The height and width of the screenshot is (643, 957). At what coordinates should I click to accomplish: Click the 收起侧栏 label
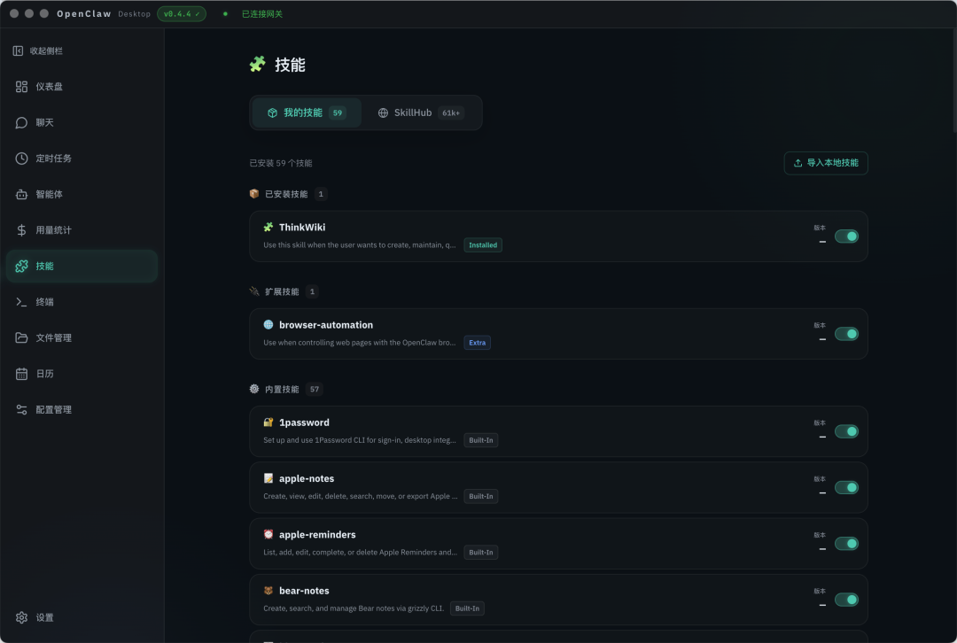(x=46, y=50)
